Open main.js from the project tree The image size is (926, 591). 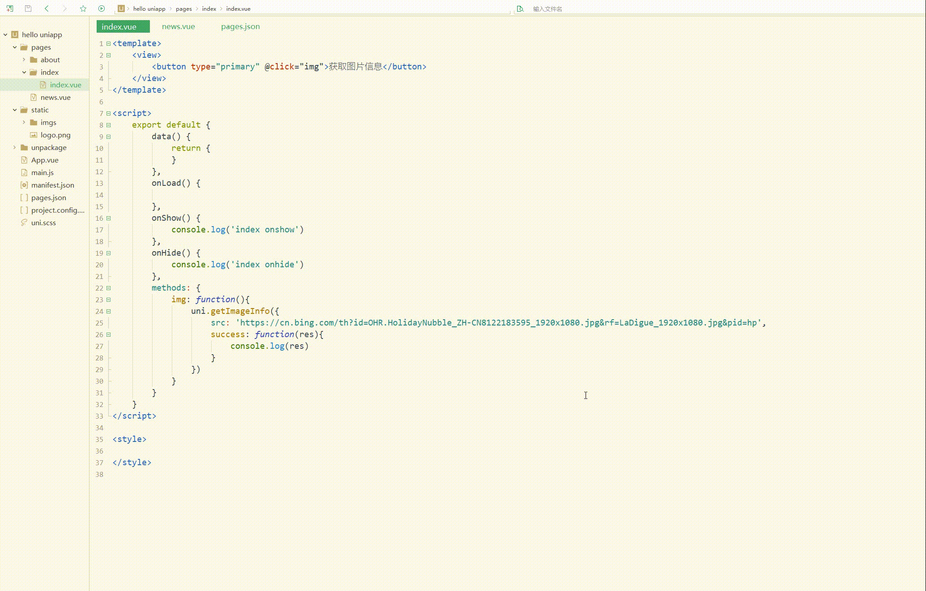point(42,172)
